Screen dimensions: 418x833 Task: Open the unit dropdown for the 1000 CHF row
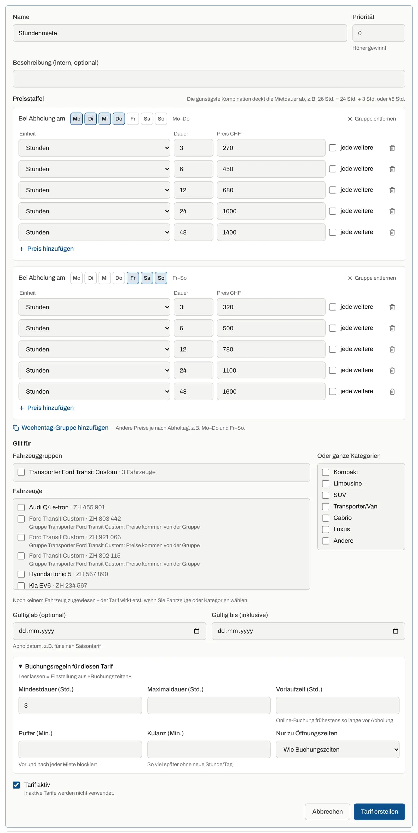(x=94, y=211)
